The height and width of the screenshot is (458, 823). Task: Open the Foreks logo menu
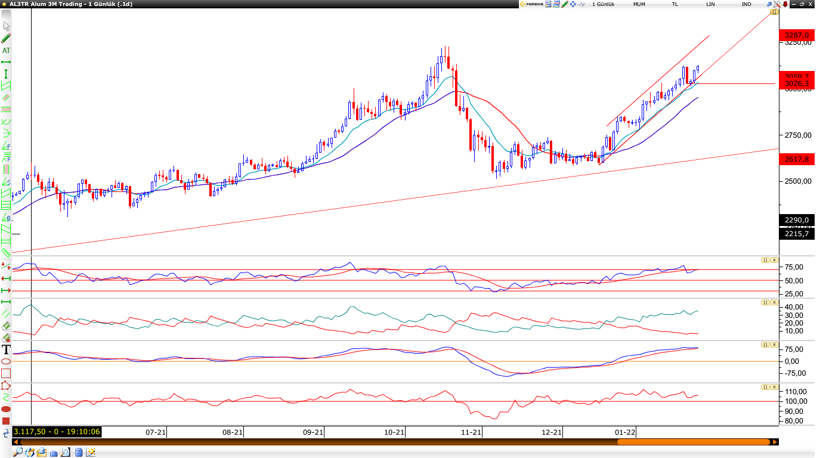[x=532, y=4]
